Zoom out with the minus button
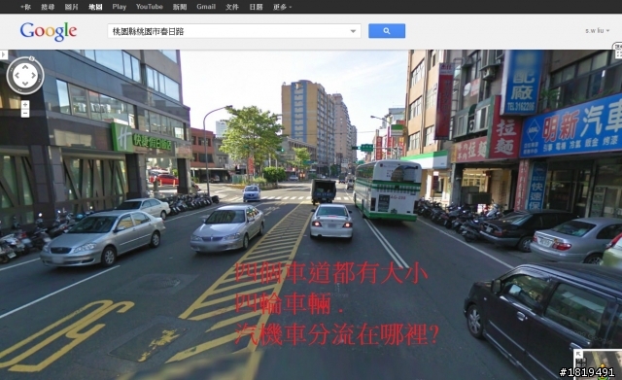 click(x=25, y=114)
